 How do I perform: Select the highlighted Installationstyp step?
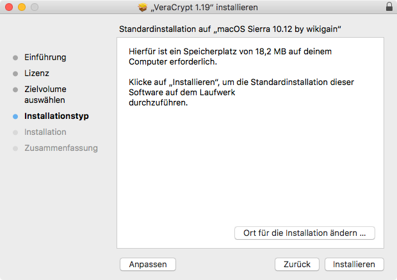tap(56, 116)
